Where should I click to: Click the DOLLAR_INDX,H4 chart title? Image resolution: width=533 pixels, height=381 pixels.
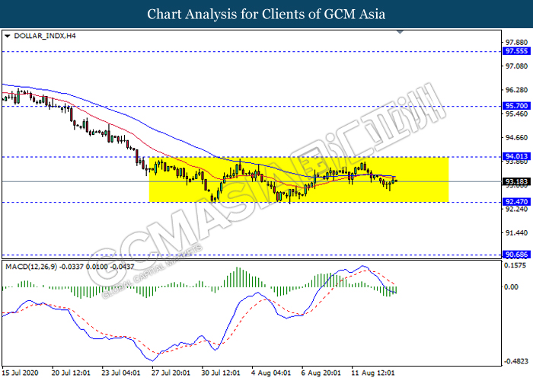pyautogui.click(x=45, y=36)
